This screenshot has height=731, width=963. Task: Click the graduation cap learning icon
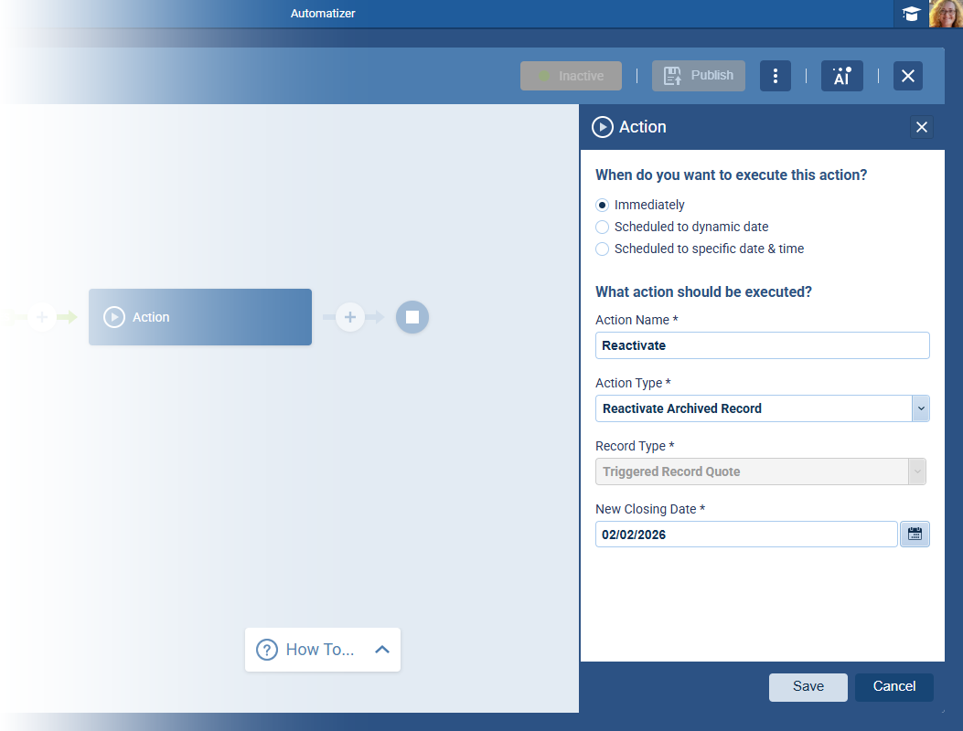(x=911, y=14)
